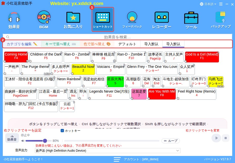Select the active second 导入默认 tab
Viewport: 235px width, 163px height.
point(173,44)
